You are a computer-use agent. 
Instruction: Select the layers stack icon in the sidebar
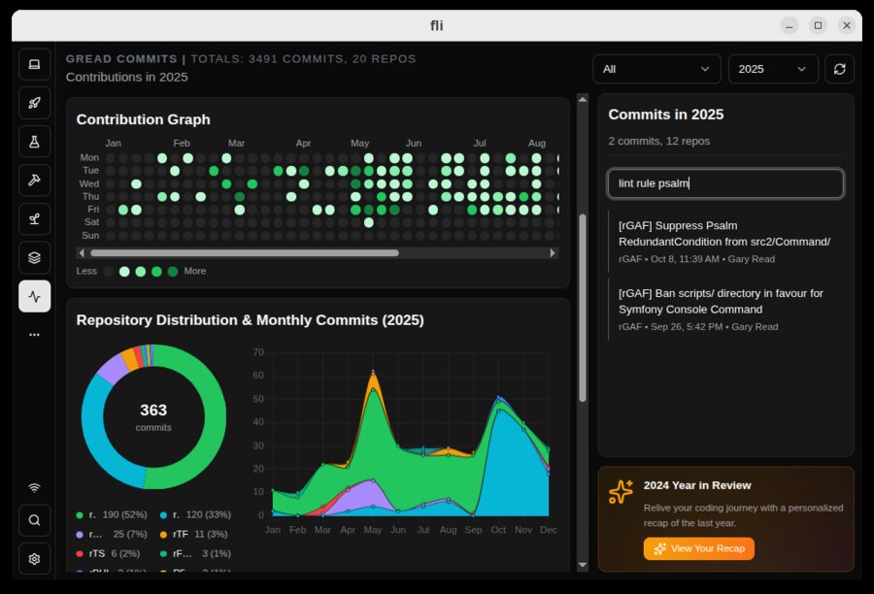tap(34, 257)
